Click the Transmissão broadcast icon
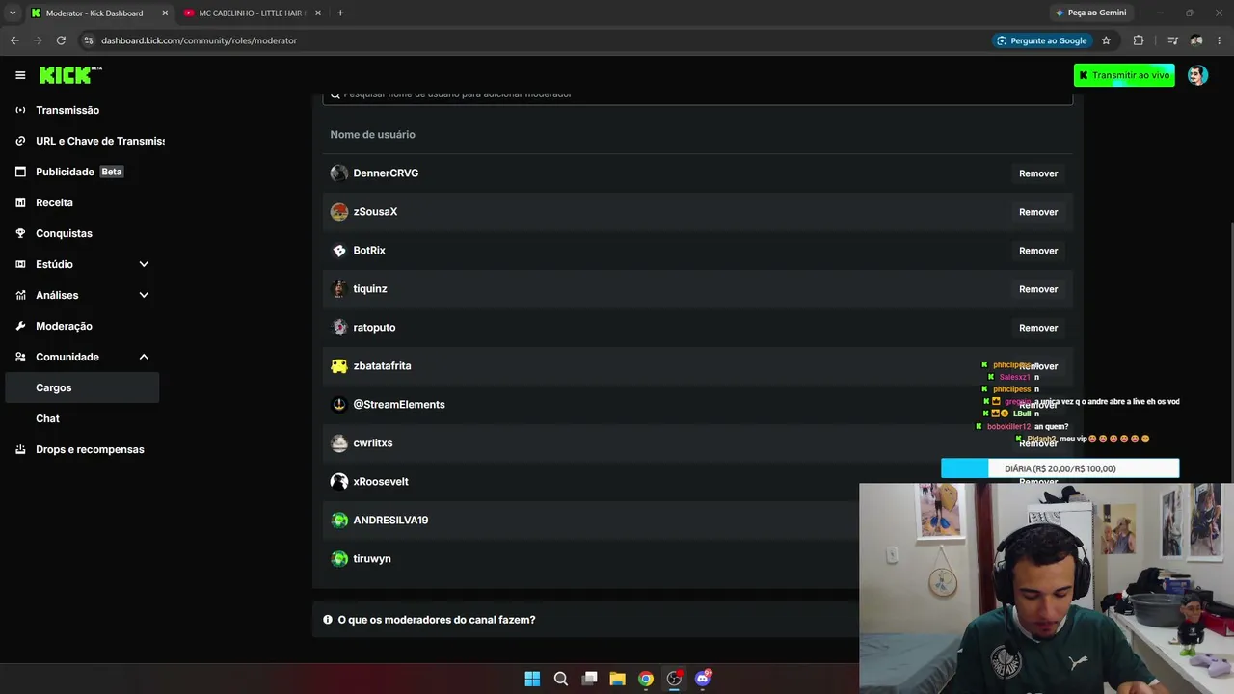 [x=20, y=110]
